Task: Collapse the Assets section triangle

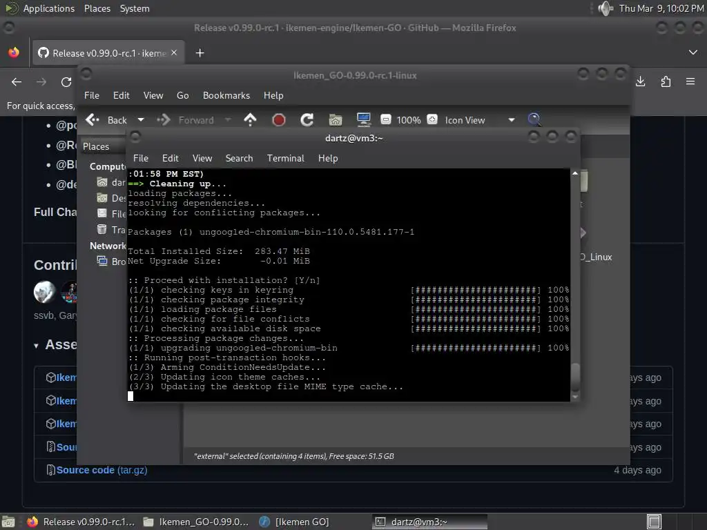Action: tap(36, 346)
